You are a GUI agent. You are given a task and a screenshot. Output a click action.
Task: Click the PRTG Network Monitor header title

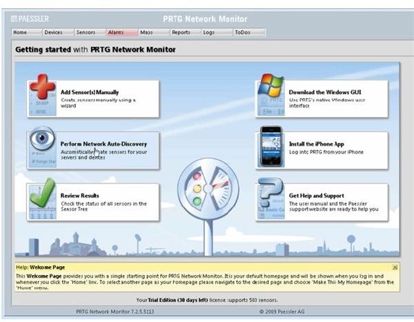coord(205,19)
